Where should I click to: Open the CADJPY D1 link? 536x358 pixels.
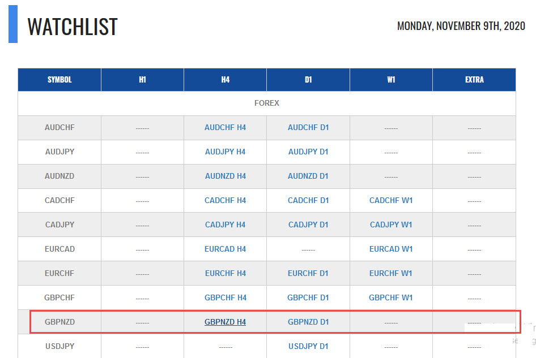point(308,225)
